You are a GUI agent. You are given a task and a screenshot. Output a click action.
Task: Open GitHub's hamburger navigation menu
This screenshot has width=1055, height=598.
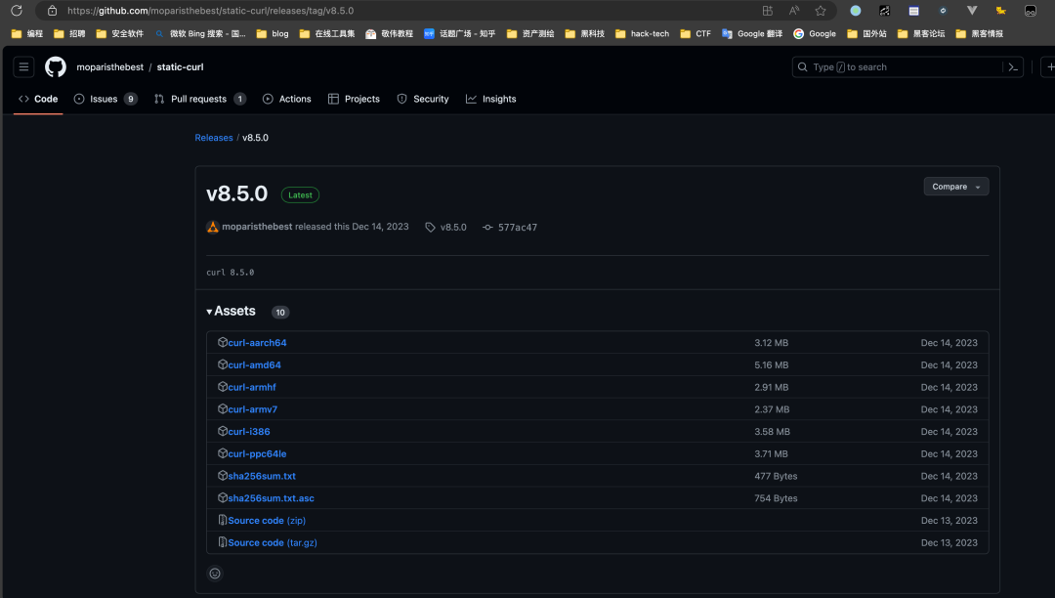tap(23, 67)
